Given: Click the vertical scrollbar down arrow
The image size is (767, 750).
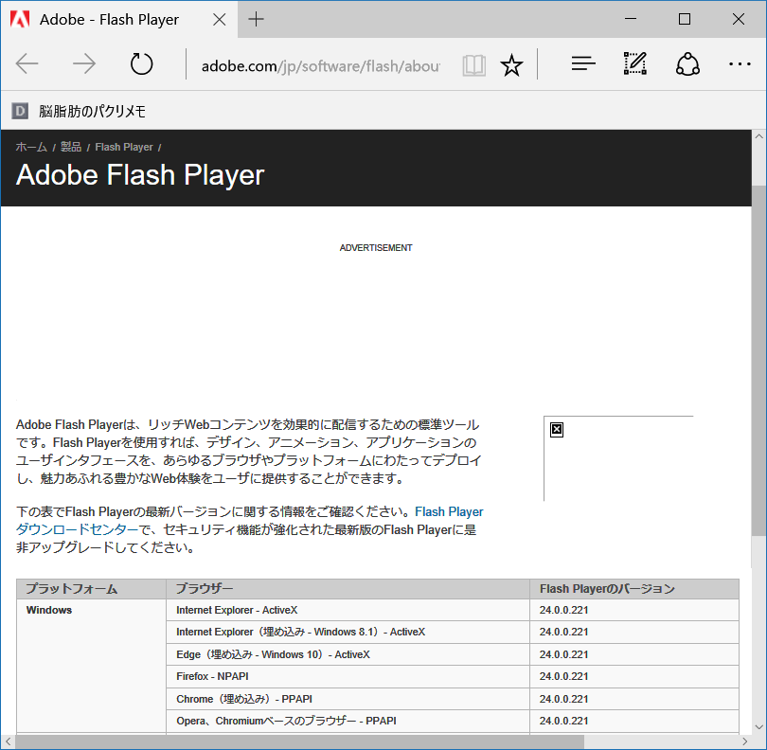Looking at the screenshot, I should pos(758,727).
